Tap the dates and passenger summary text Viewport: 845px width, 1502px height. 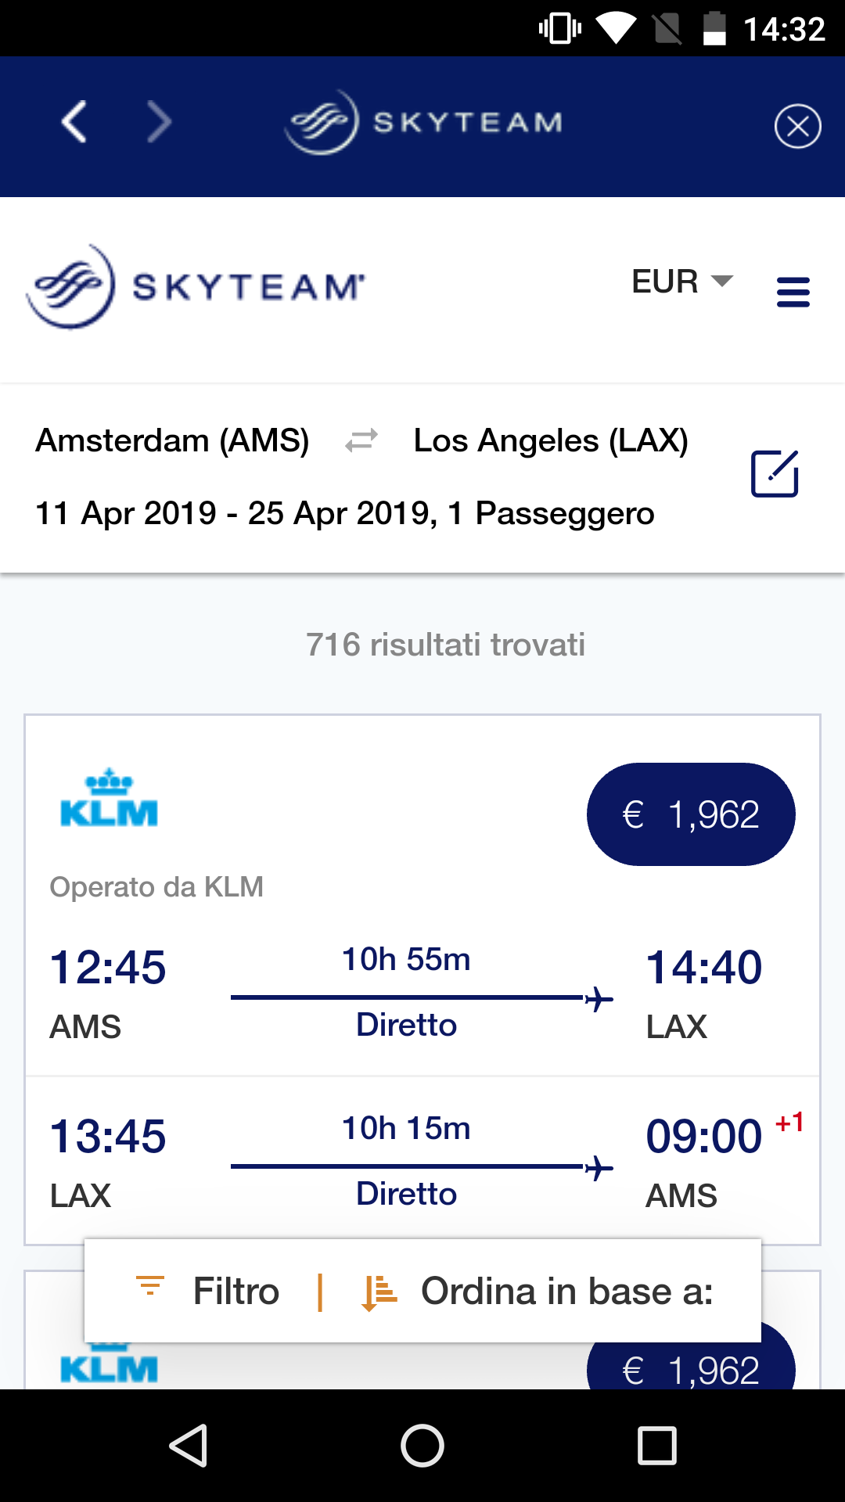click(344, 514)
